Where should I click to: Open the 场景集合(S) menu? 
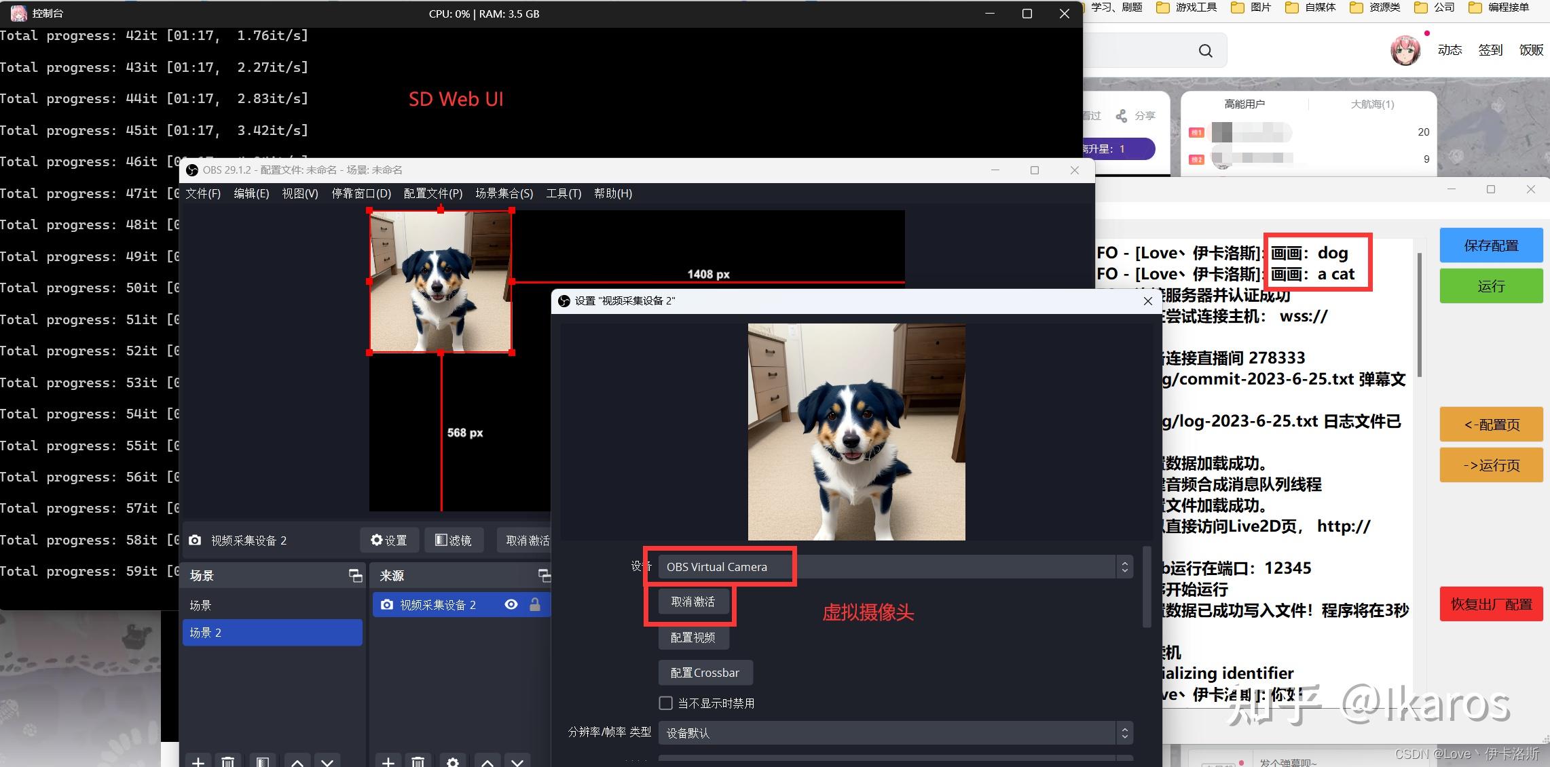click(504, 193)
